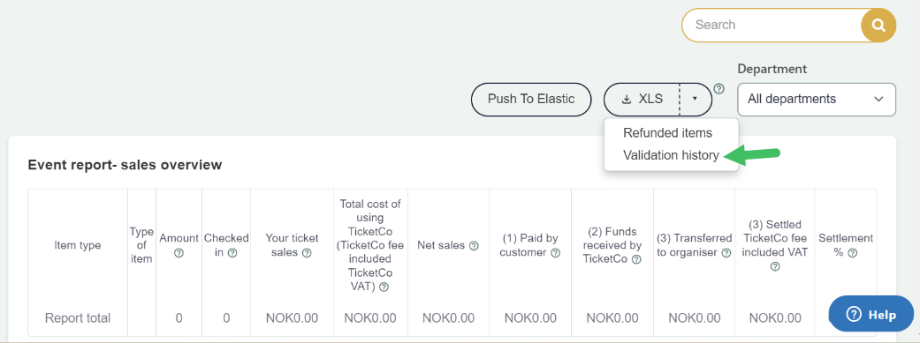The width and height of the screenshot is (920, 343).
Task: Open the XLS dropdown arrow
Action: (695, 99)
